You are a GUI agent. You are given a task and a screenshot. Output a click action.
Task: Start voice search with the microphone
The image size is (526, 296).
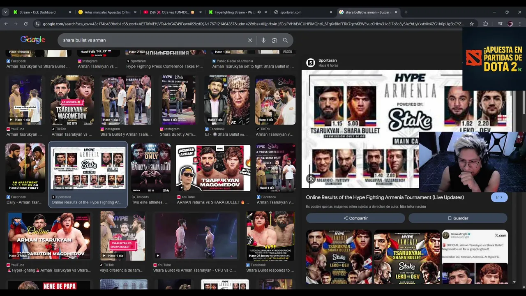(x=263, y=40)
